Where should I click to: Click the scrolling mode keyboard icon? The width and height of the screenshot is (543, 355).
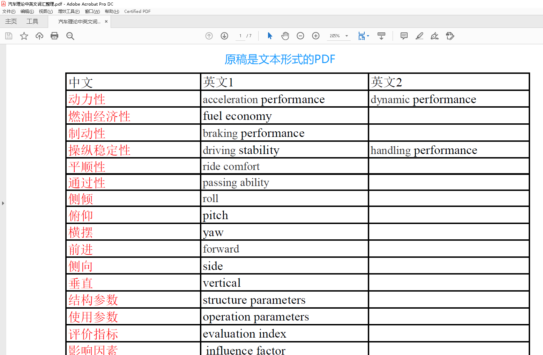[381, 36]
